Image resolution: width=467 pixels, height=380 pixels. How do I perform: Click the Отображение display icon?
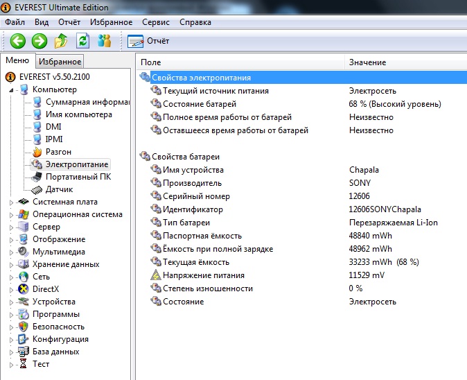click(x=24, y=239)
